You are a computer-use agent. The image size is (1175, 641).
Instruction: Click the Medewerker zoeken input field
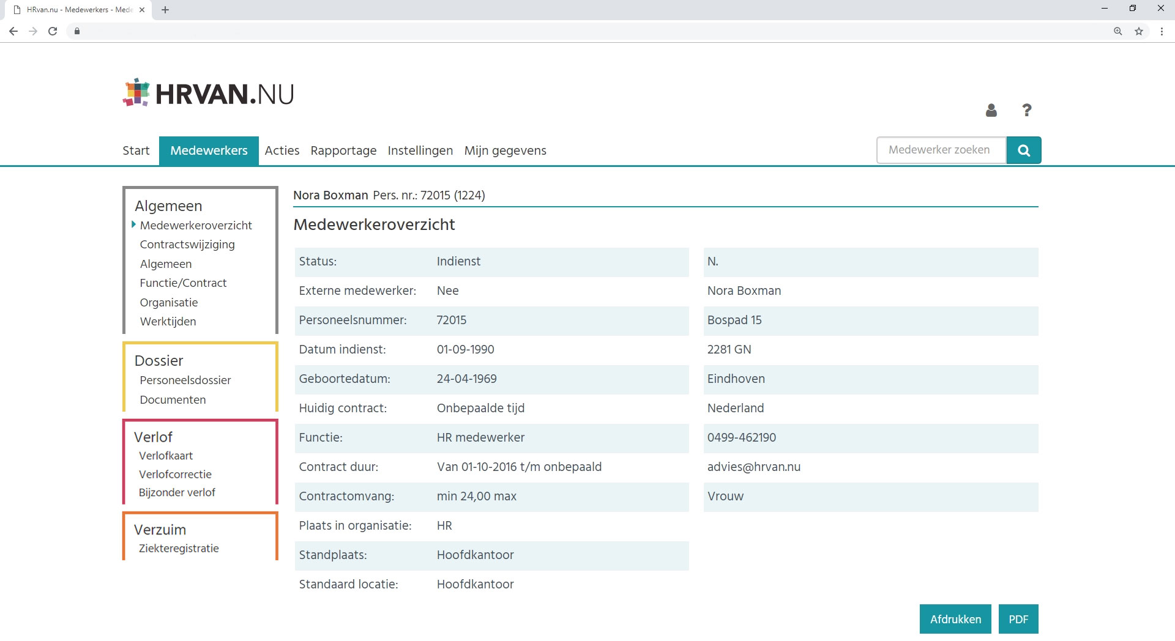tap(941, 150)
